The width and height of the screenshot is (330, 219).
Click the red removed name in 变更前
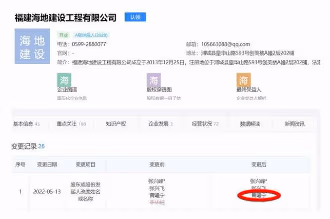click(157, 203)
